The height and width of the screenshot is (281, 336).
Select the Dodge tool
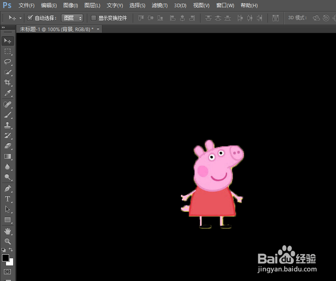8,177
